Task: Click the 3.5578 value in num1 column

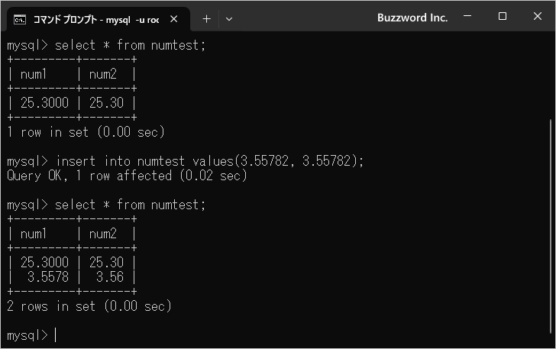Action: (x=47, y=277)
